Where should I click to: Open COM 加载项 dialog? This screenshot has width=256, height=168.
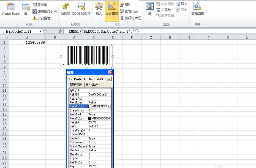[x=81, y=9]
